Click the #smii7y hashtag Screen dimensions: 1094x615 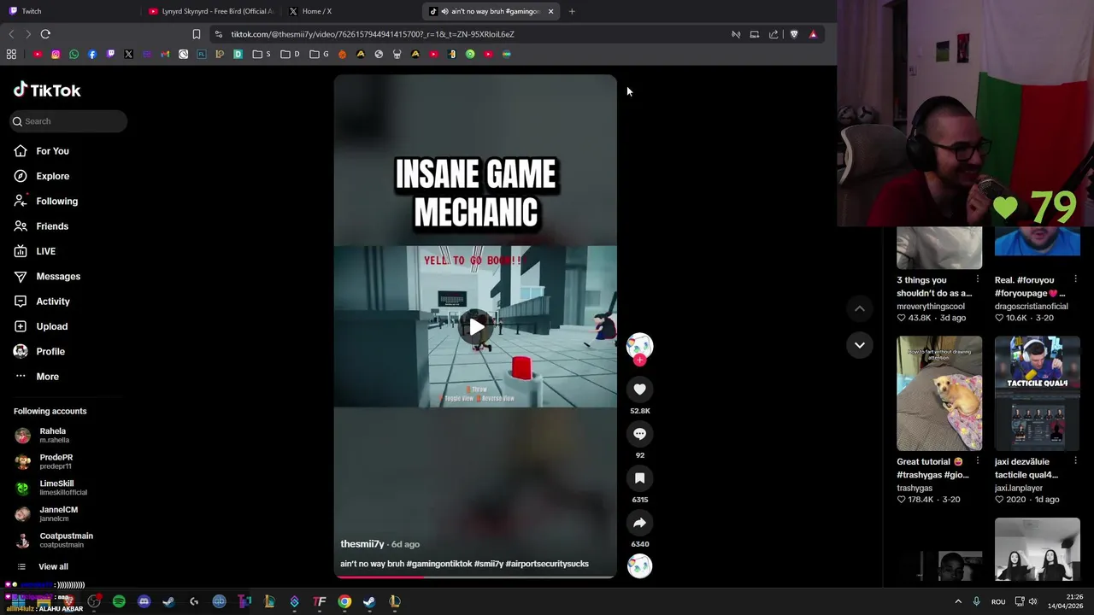coord(488,564)
